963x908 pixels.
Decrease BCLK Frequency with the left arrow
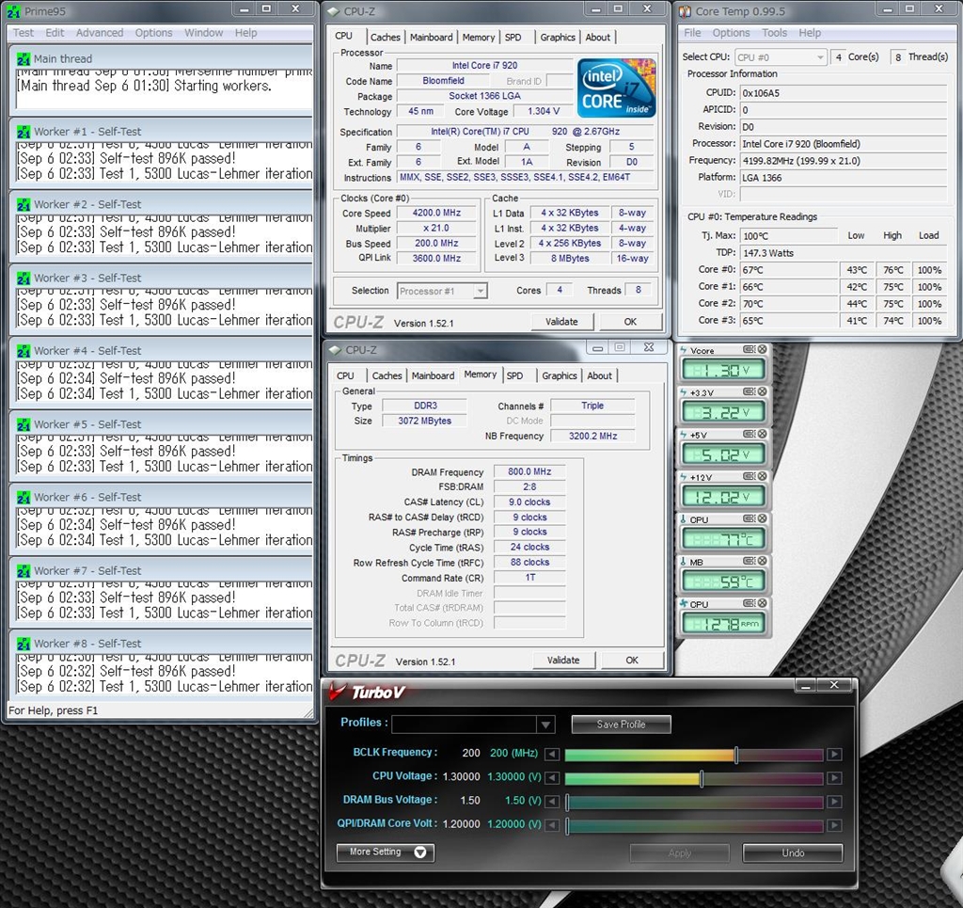[x=552, y=754]
